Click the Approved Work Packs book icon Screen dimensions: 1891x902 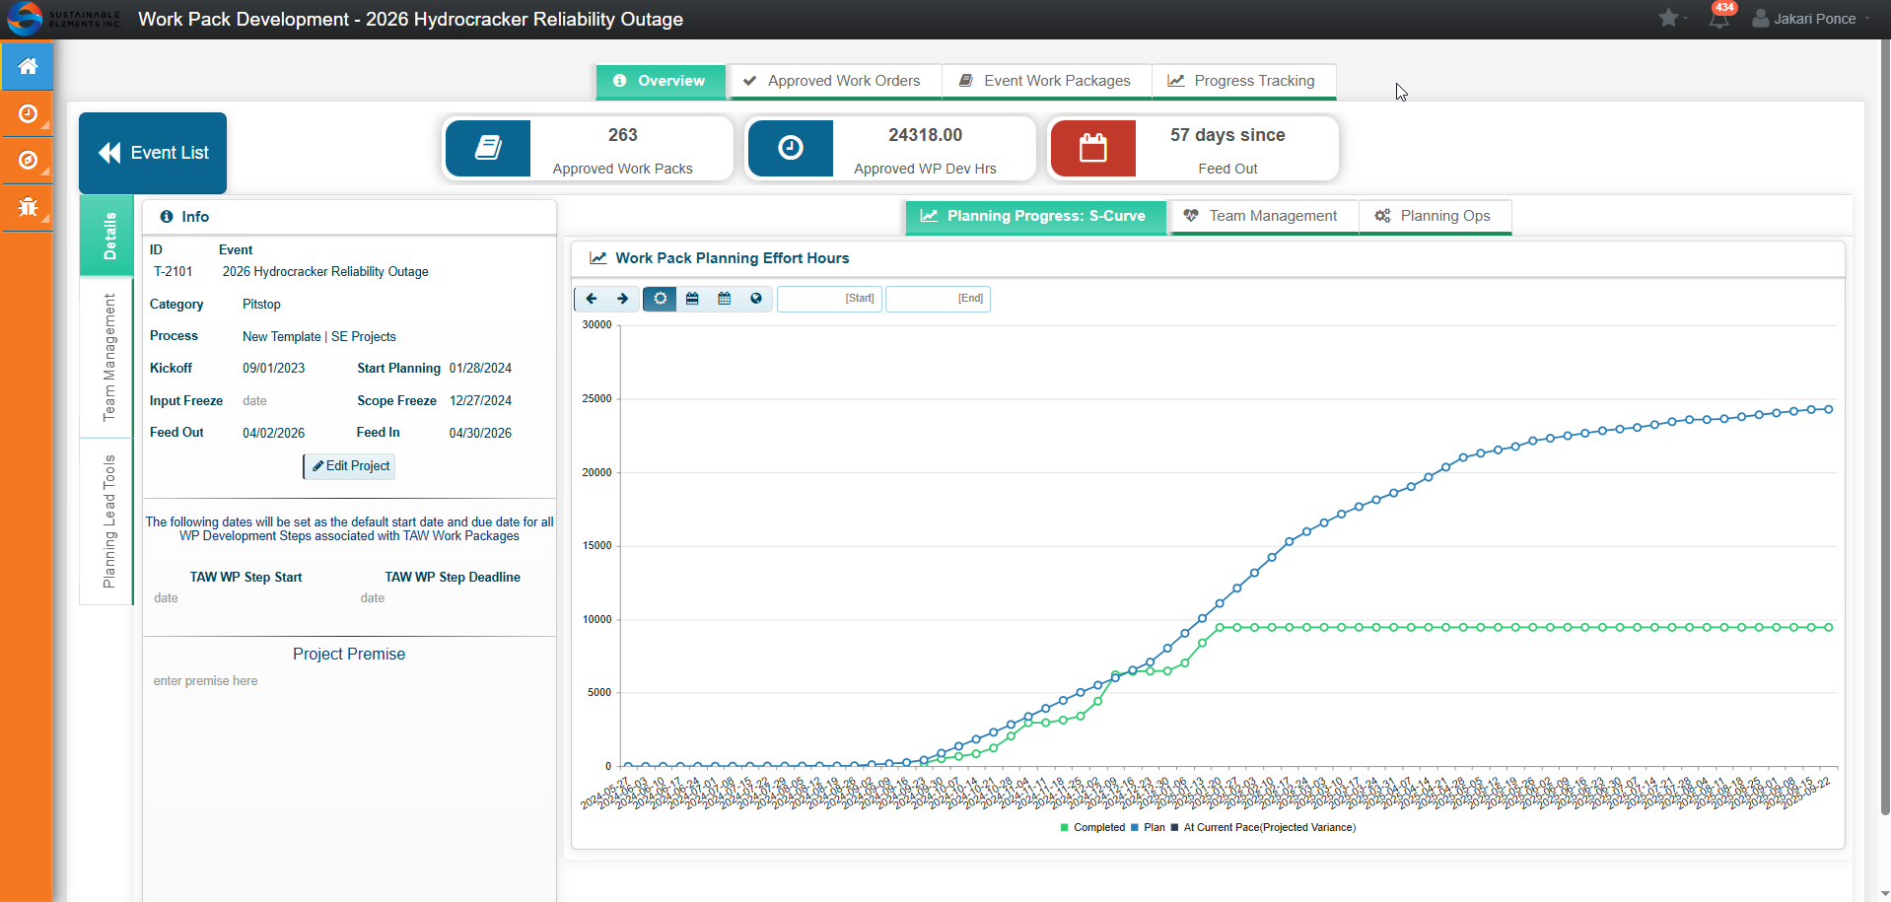(488, 148)
